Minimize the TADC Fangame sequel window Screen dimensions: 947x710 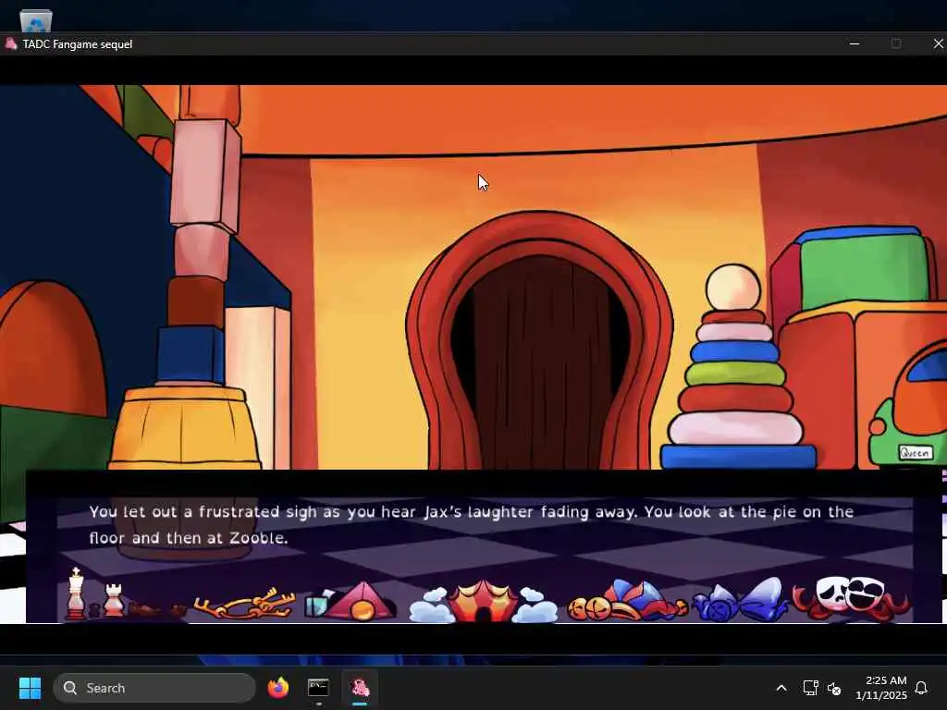854,43
